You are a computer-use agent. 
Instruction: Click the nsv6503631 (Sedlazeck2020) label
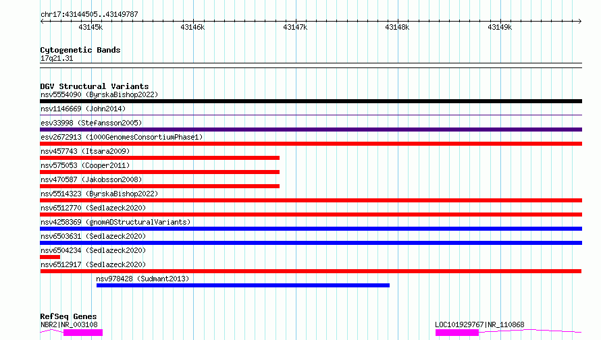[x=93, y=236]
